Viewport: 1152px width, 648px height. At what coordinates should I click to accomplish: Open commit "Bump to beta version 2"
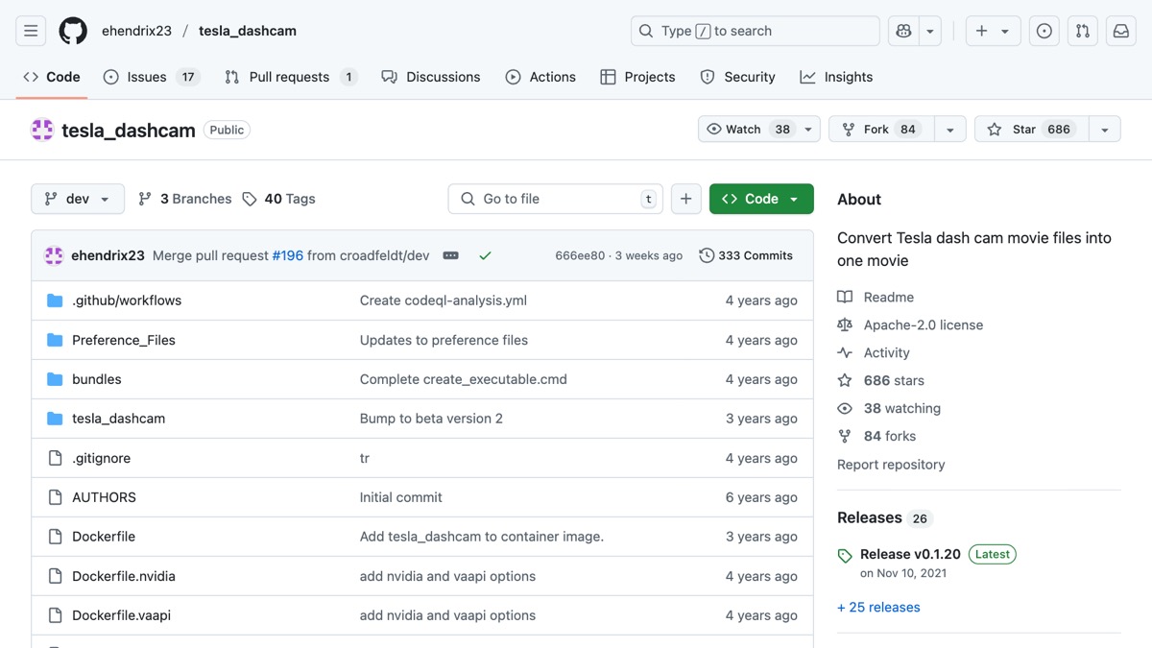click(x=431, y=419)
